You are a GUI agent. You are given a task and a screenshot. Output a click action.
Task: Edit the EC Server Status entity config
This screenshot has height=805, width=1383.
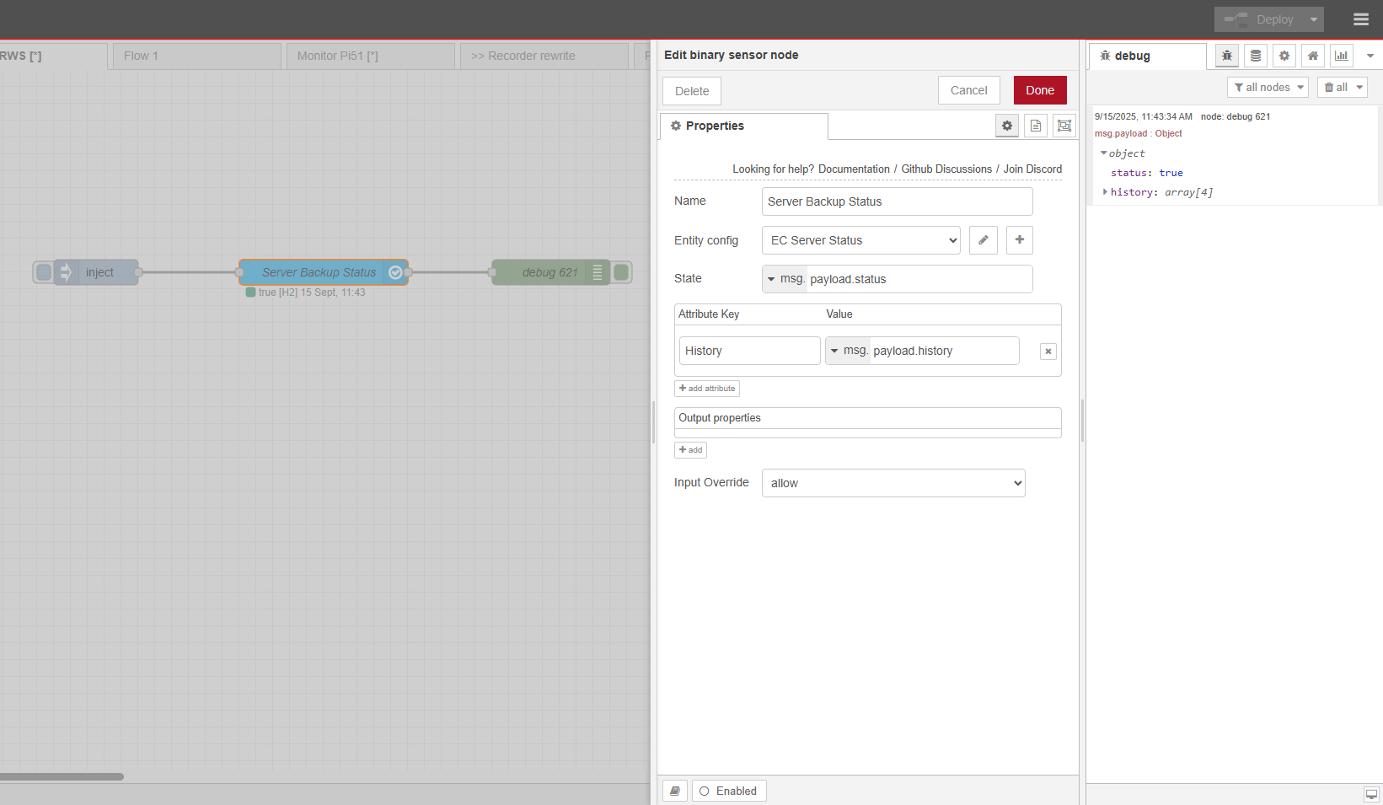click(984, 240)
